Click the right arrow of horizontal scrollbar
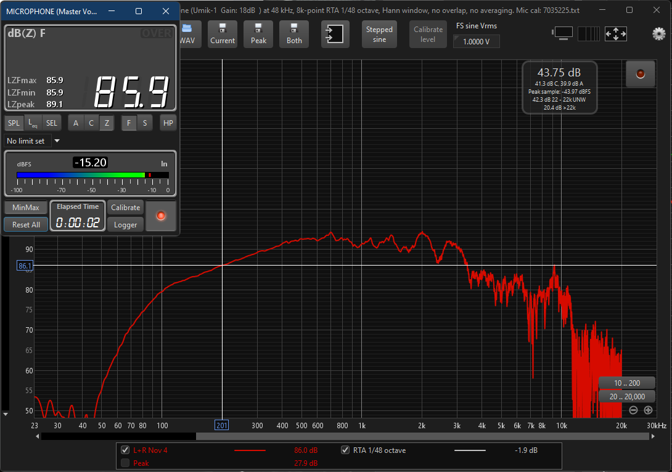The width and height of the screenshot is (672, 472). pos(653,436)
